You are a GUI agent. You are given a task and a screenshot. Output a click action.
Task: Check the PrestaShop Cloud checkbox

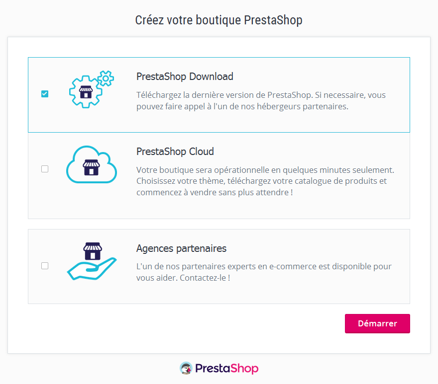coord(45,169)
